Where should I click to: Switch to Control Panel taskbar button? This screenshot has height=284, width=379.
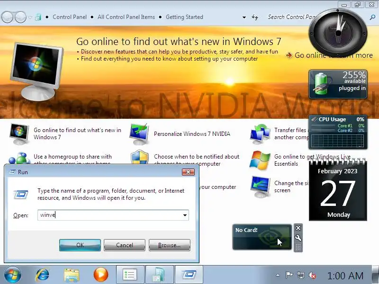159,275
